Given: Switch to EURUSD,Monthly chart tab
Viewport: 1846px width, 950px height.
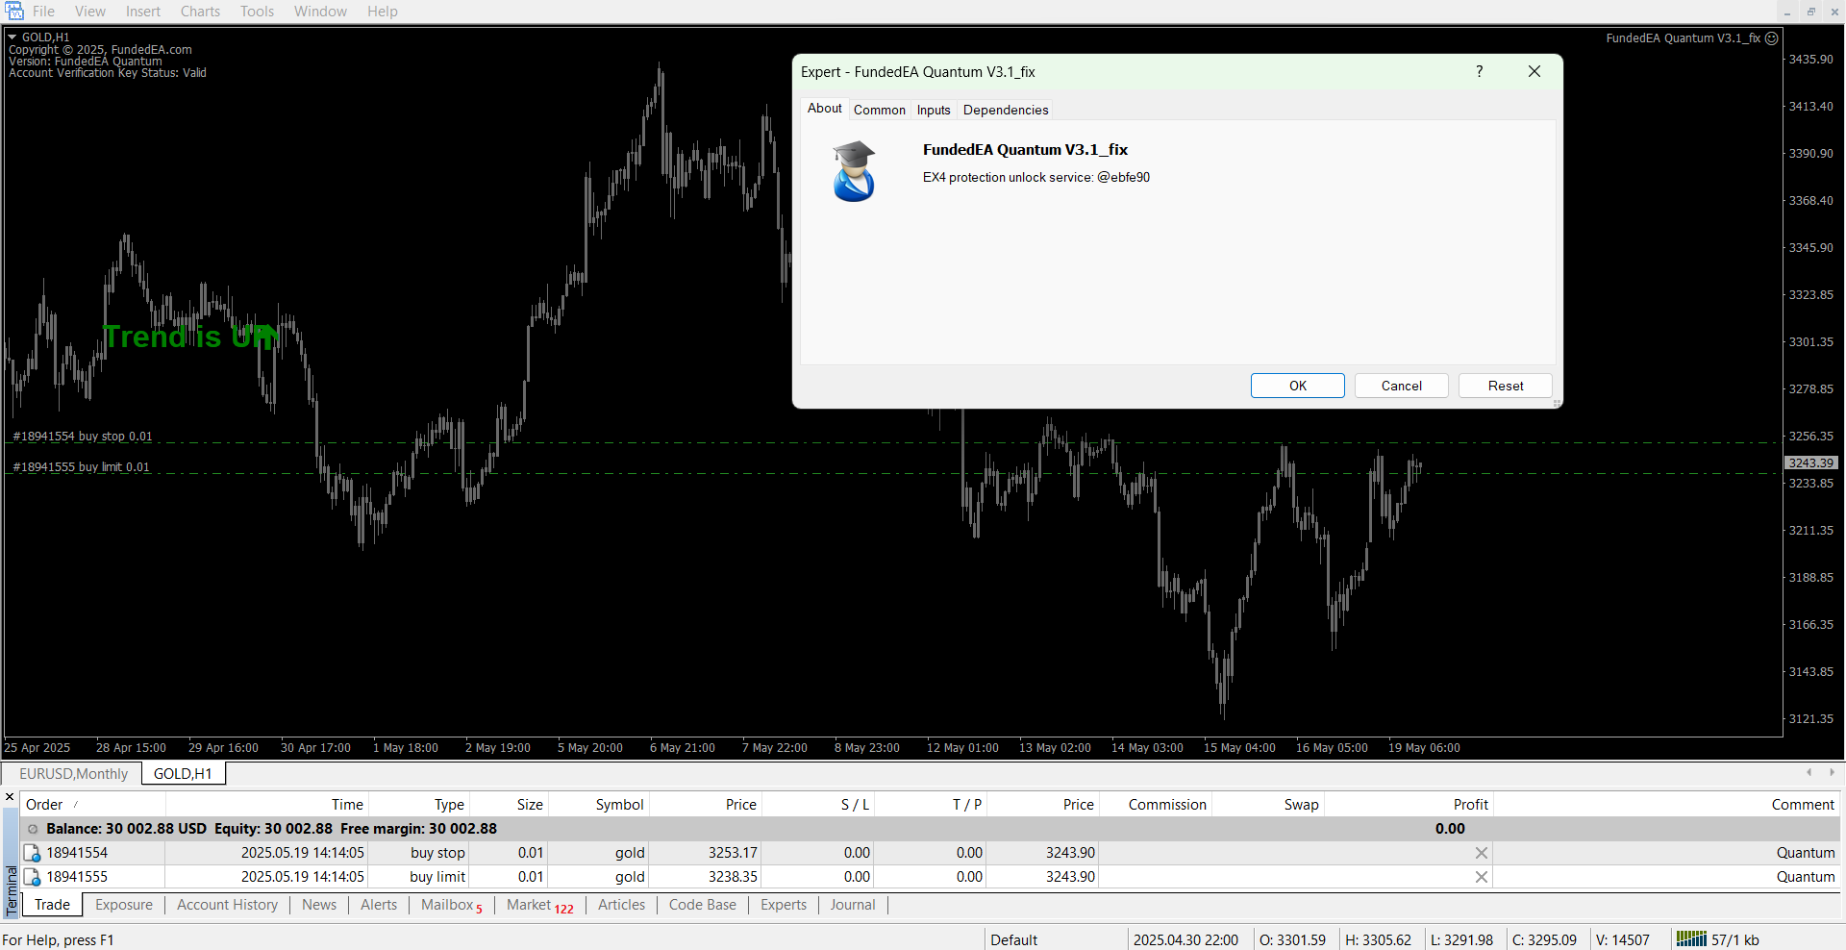Looking at the screenshot, I should point(73,774).
